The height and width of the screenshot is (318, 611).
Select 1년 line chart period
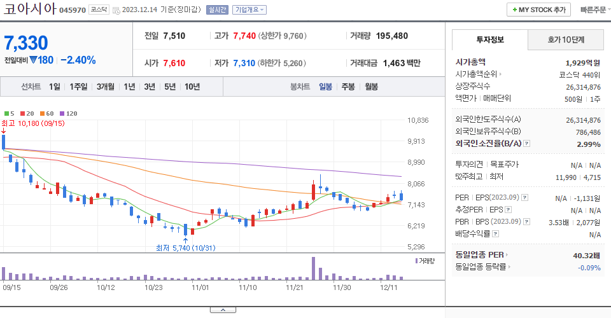(129, 86)
